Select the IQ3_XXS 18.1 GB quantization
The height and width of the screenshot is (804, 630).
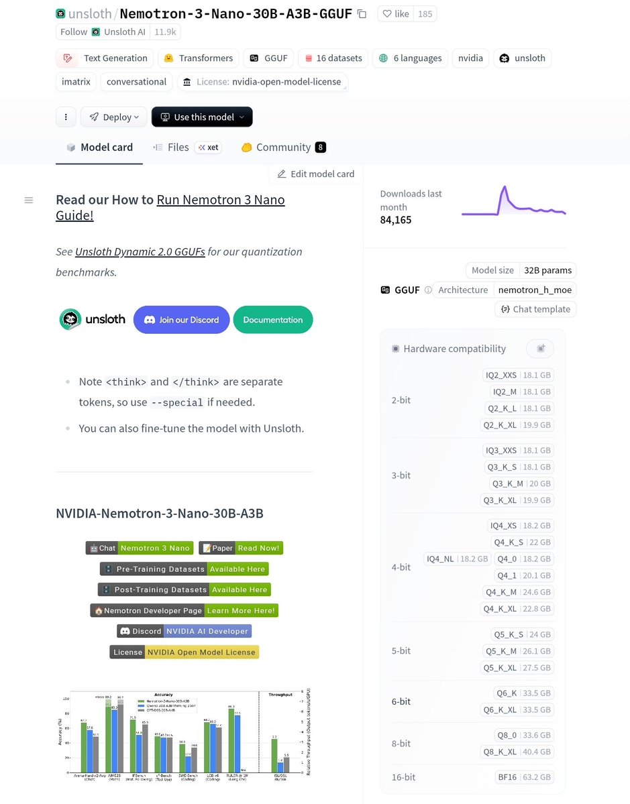pyautogui.click(x=518, y=450)
